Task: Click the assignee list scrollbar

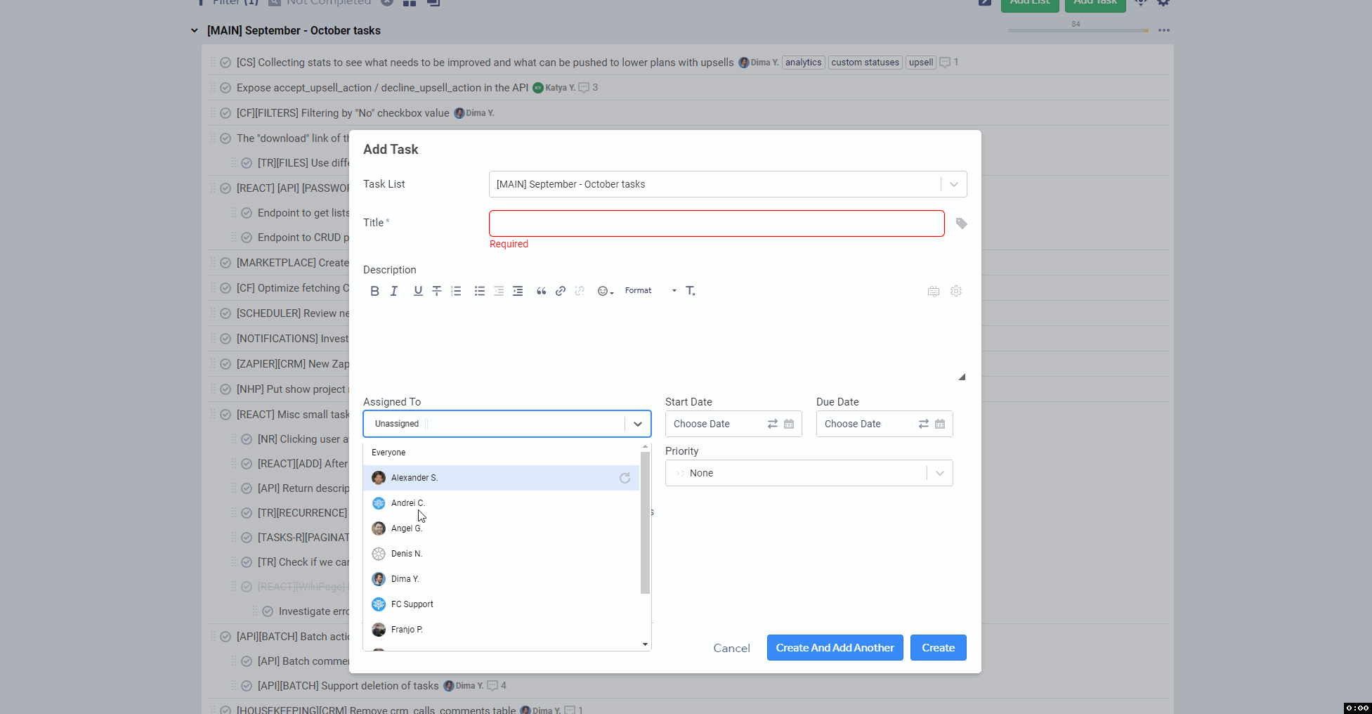Action: click(x=645, y=524)
